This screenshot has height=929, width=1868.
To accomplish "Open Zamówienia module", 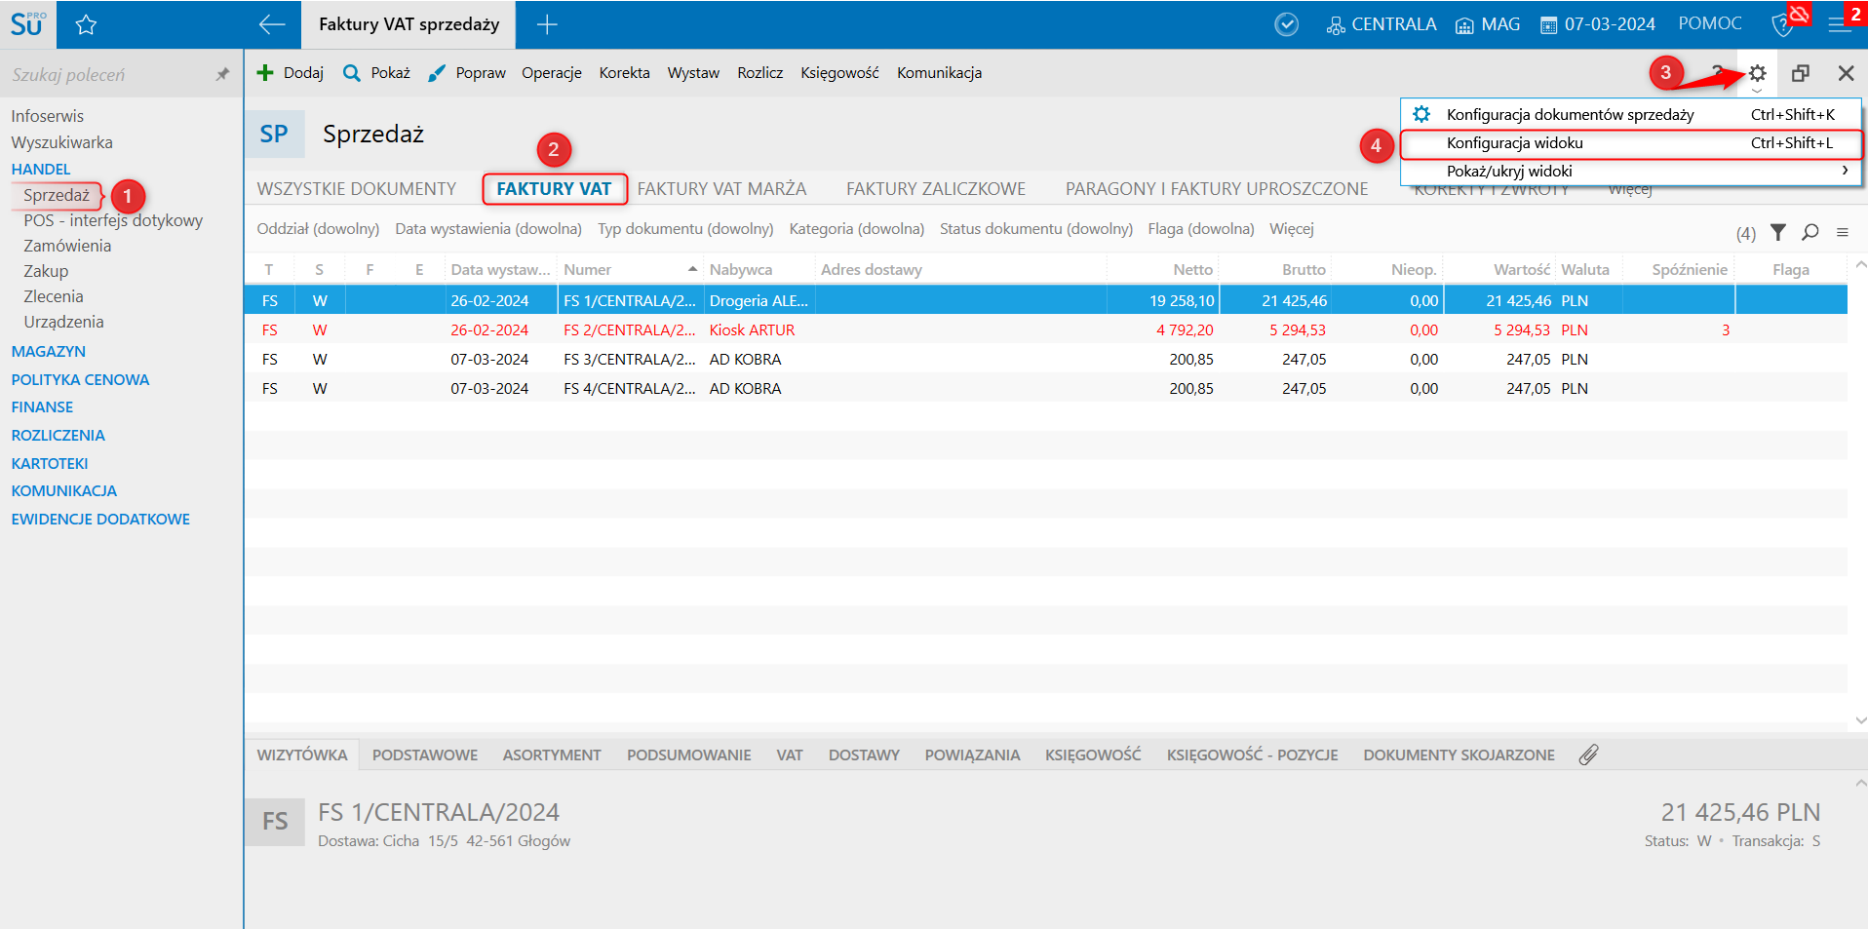I will 67,246.
